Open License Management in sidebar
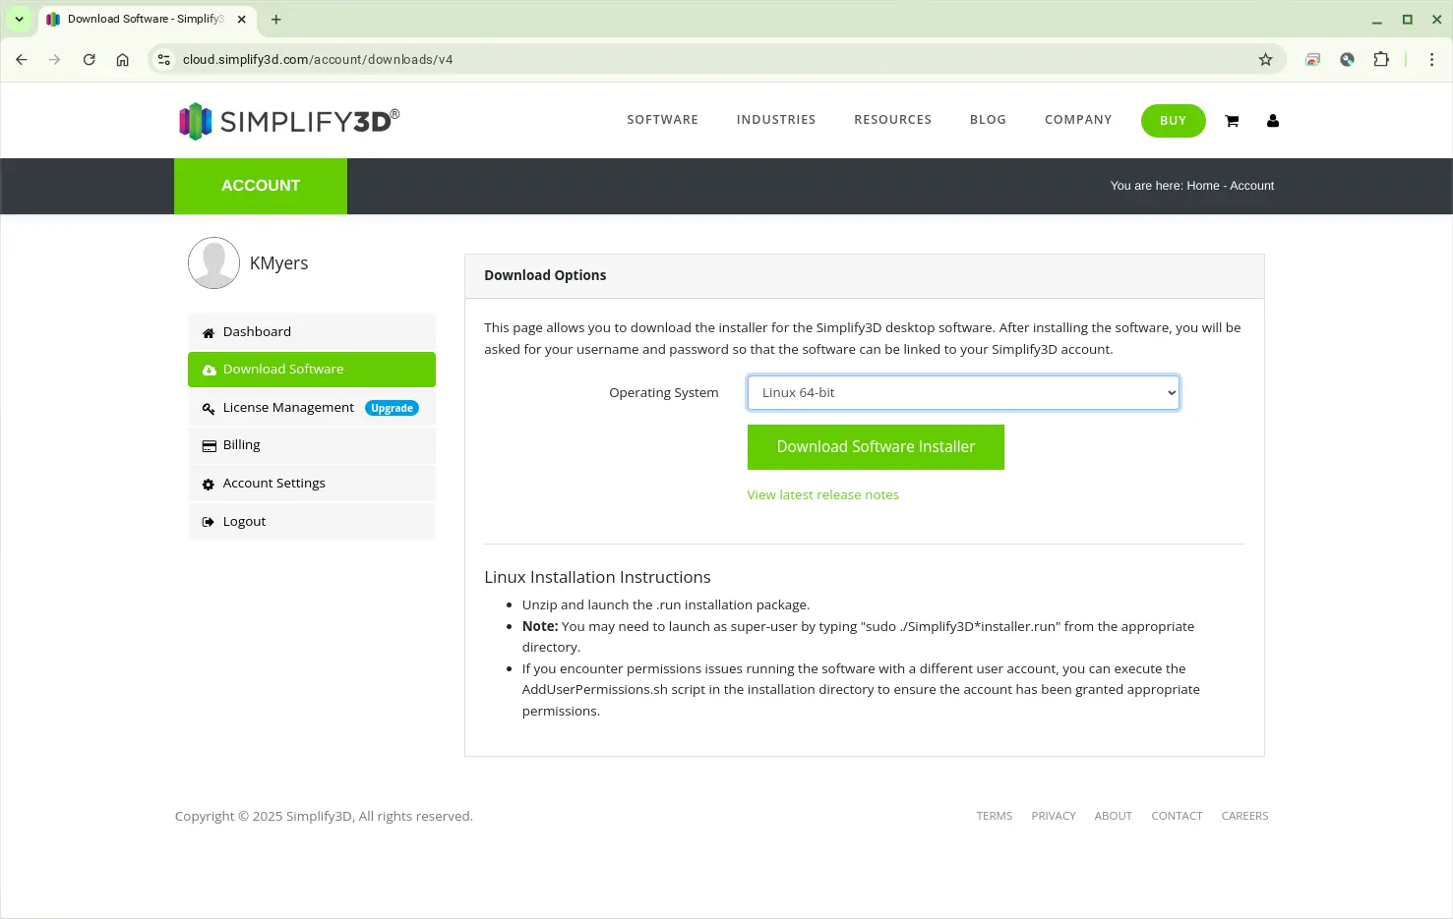This screenshot has height=919, width=1453. [288, 408]
